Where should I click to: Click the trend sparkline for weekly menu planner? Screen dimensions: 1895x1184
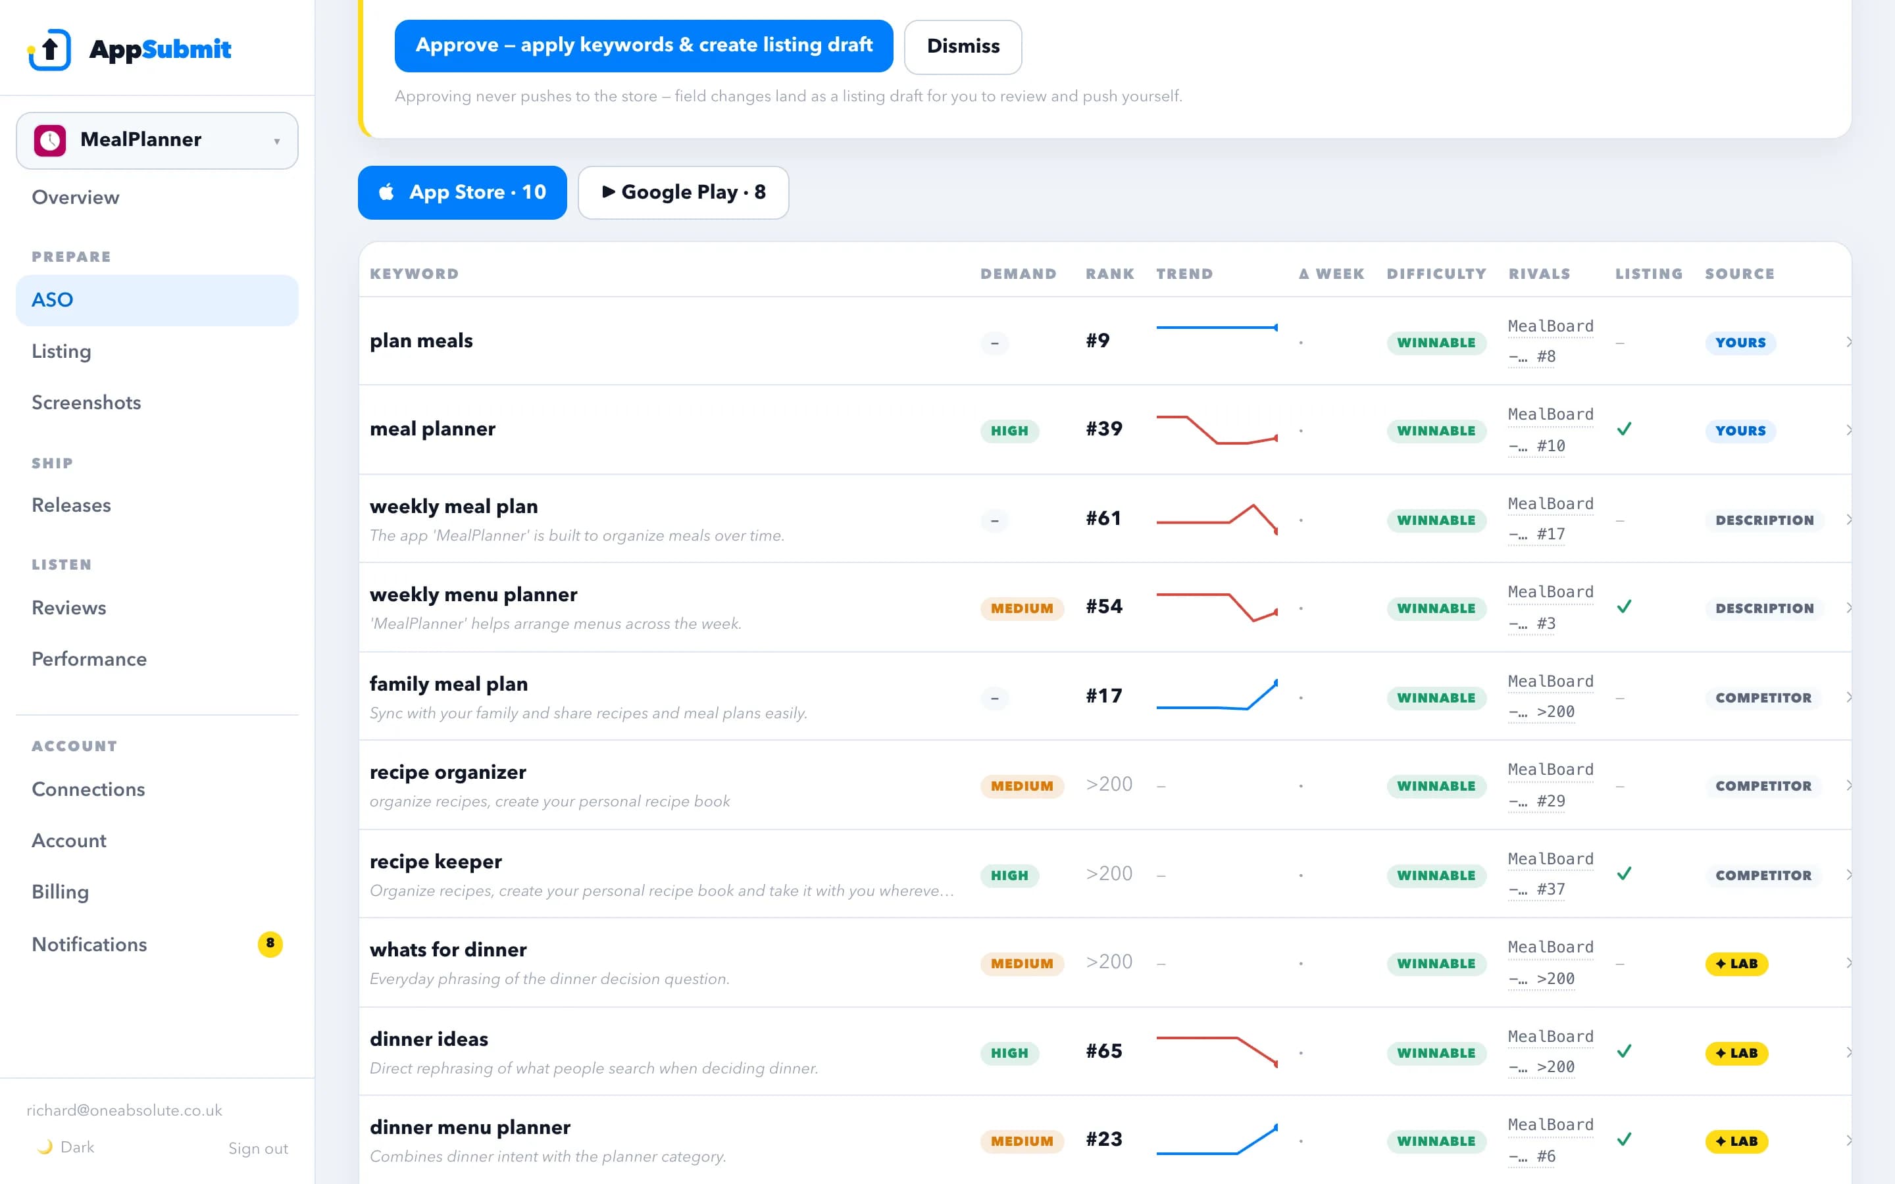pyautogui.click(x=1217, y=607)
